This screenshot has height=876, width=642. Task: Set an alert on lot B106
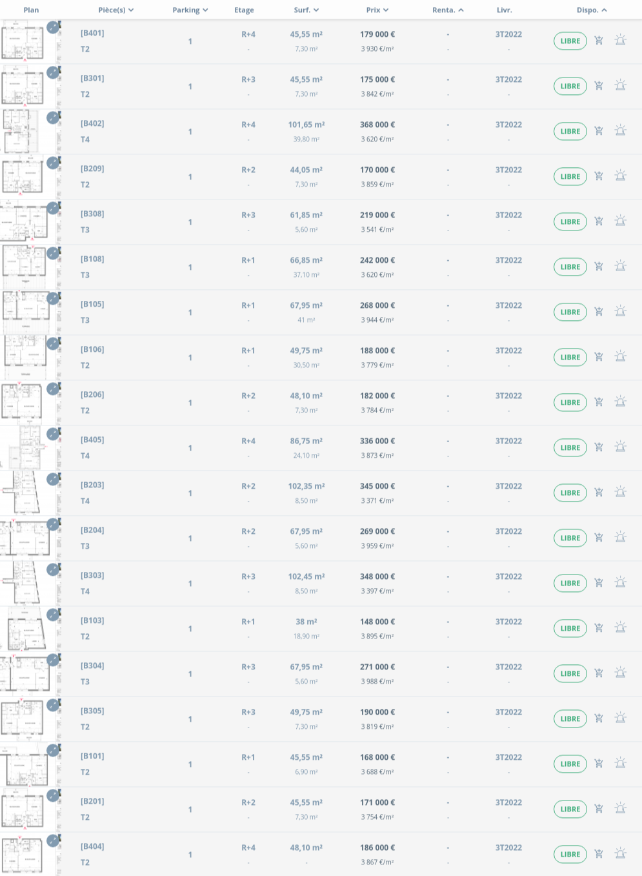[620, 357]
